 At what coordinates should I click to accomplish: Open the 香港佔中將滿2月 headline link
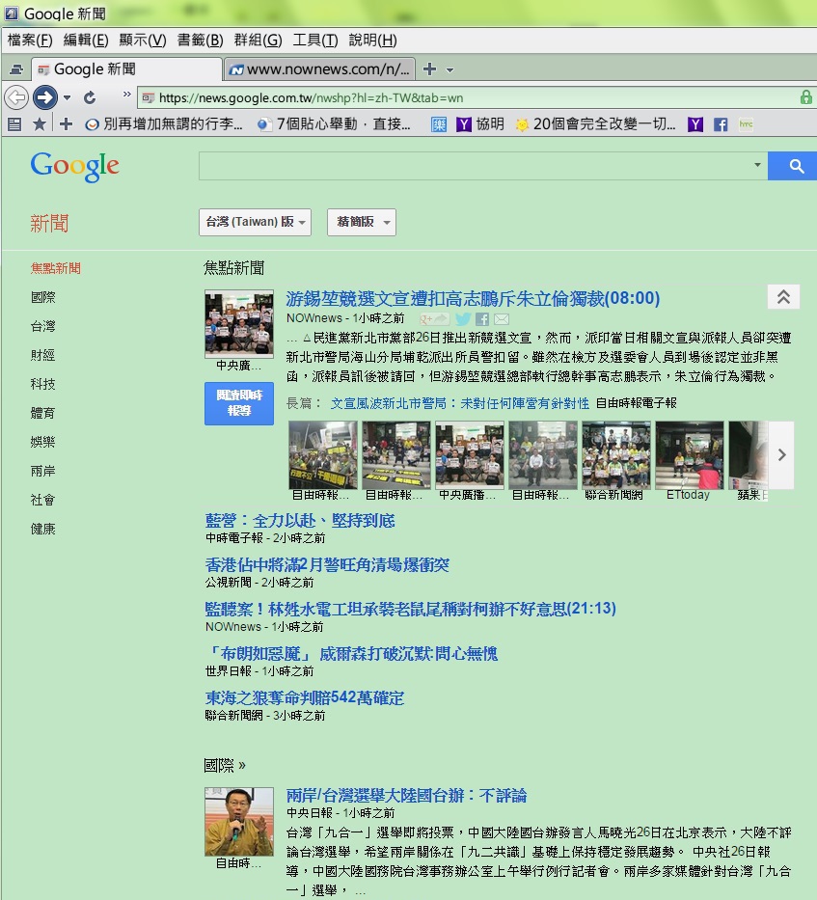point(327,565)
